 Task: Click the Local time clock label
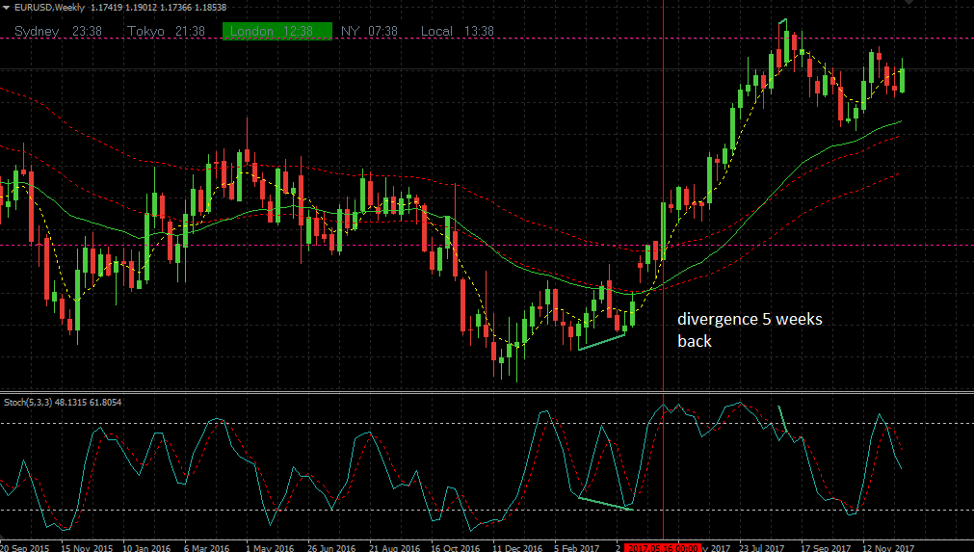pyautogui.click(x=458, y=31)
